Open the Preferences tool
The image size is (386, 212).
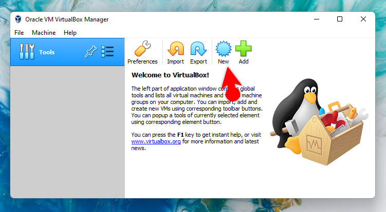click(x=142, y=52)
